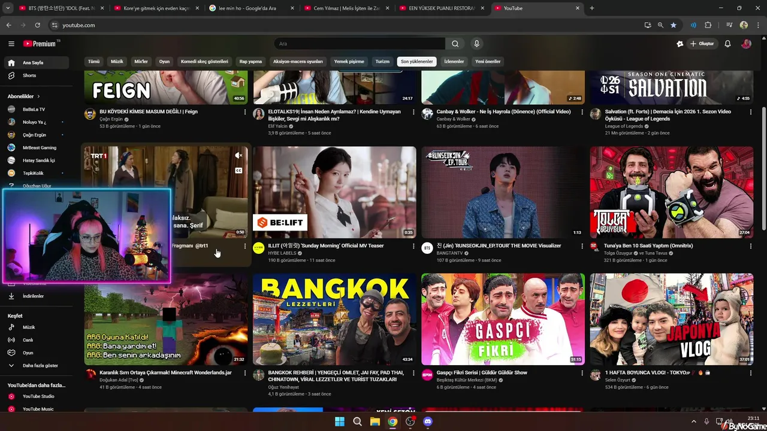Screen dimensions: 767x431
Task: Open the BaBaLa TV subscription
Action: [x=38, y=110]
